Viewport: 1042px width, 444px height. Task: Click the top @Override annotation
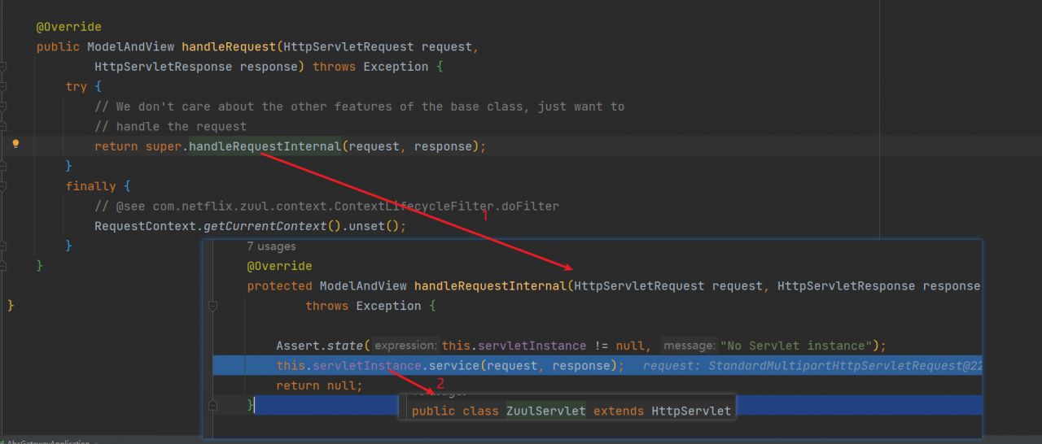(x=68, y=27)
